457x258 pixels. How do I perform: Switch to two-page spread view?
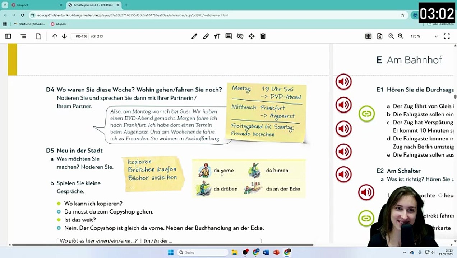368,36
